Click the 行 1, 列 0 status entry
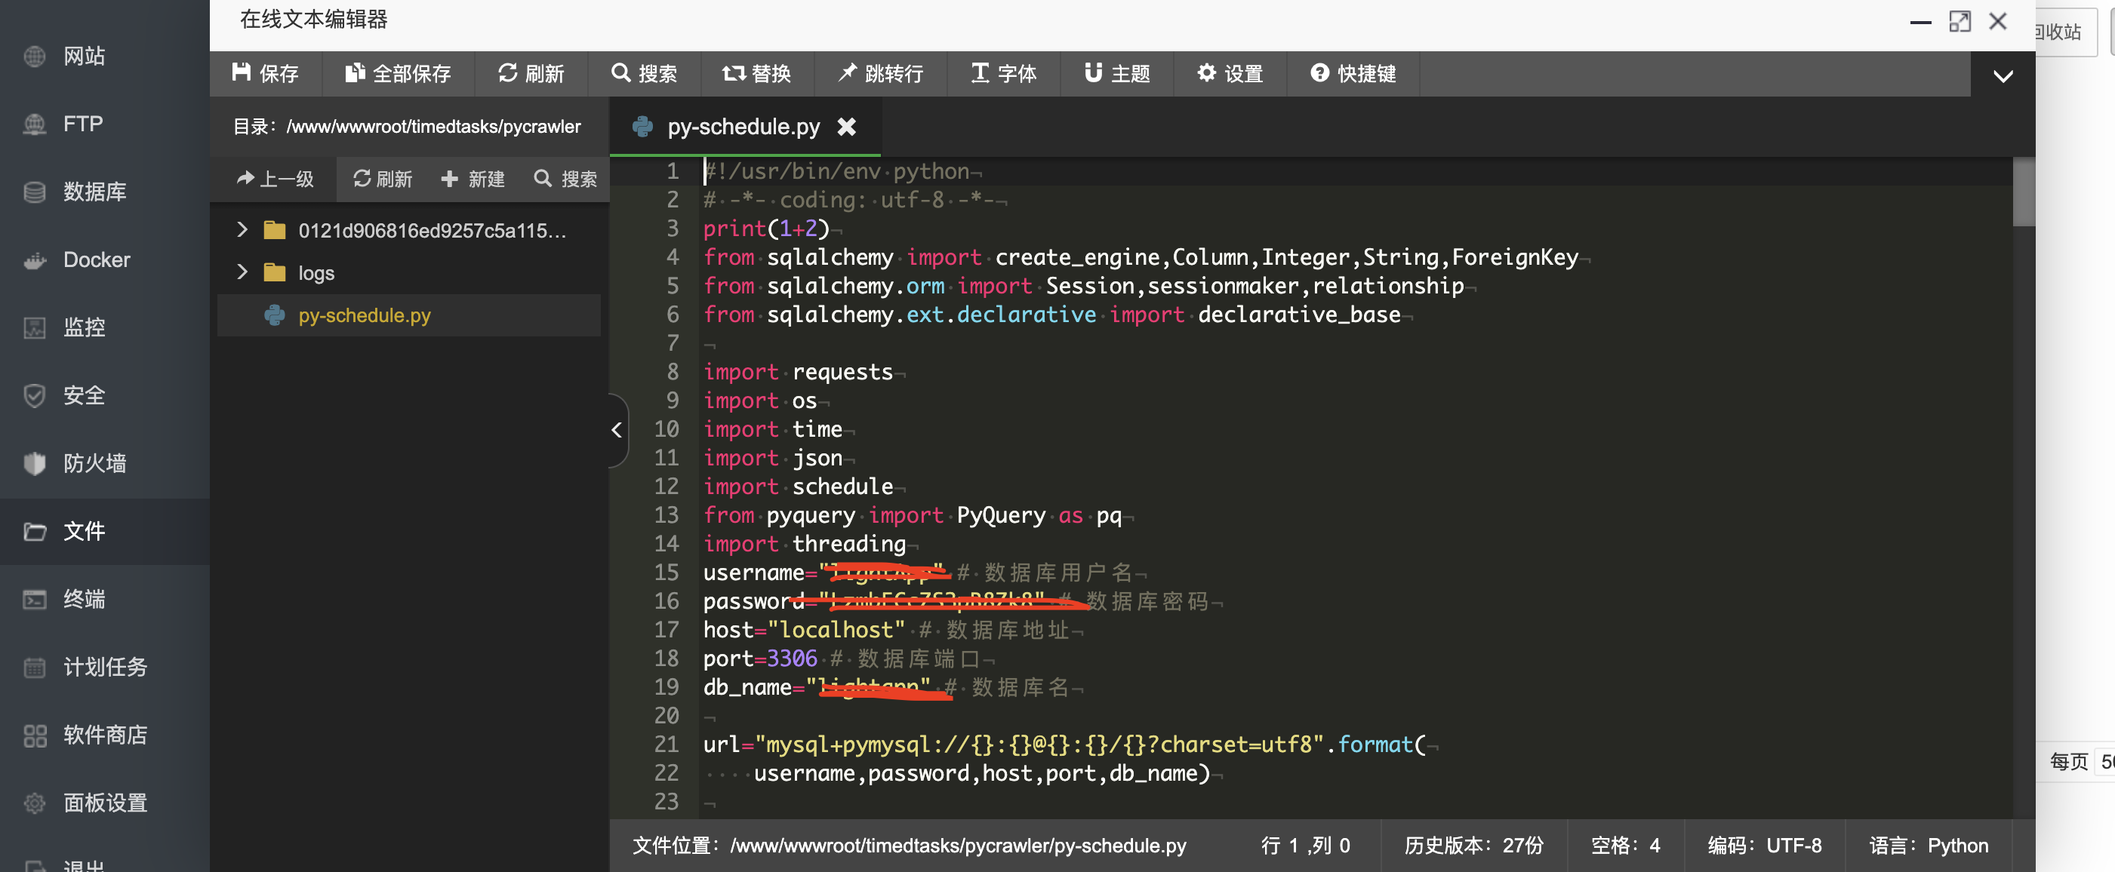This screenshot has height=872, width=2115. click(x=1305, y=846)
